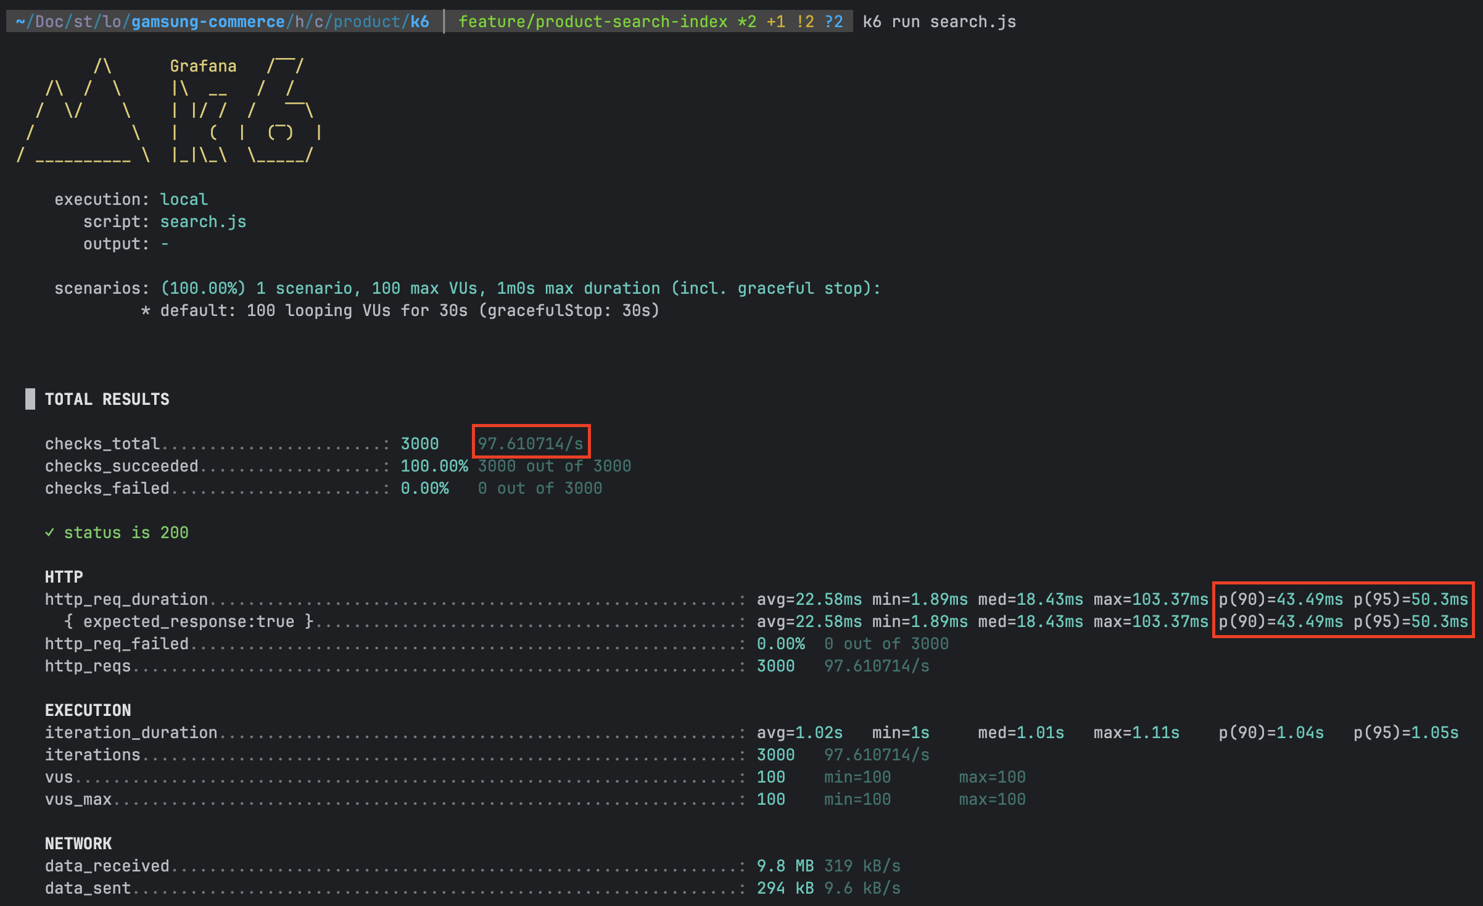Click the iteration_duration avg=1.02s value
This screenshot has width=1483, height=906.
click(x=799, y=733)
